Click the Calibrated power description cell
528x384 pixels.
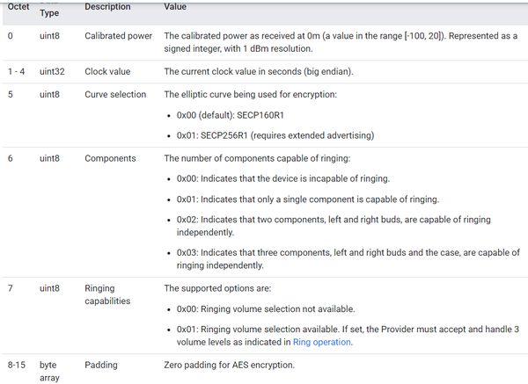(119, 36)
